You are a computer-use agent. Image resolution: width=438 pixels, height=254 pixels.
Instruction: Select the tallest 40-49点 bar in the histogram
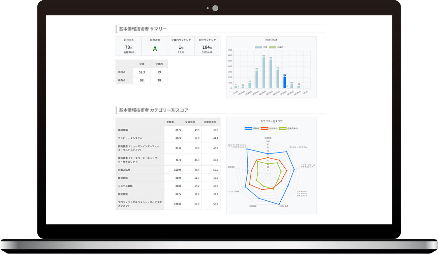[x=263, y=72]
